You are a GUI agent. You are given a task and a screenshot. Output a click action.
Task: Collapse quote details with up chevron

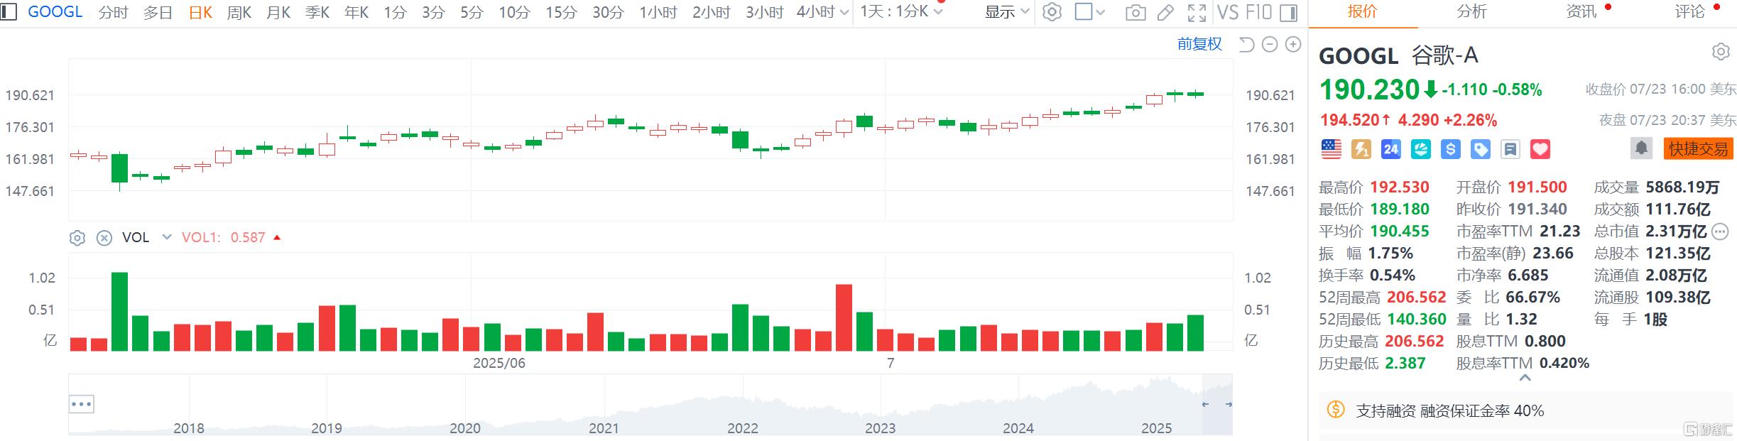tap(1525, 378)
